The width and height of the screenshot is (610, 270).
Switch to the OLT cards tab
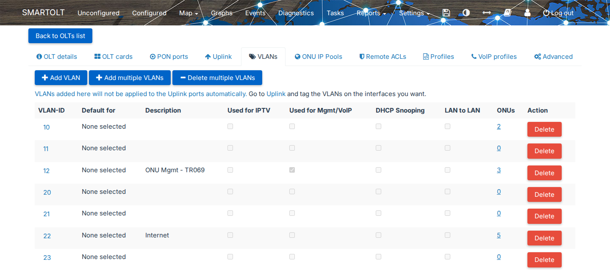click(x=113, y=57)
